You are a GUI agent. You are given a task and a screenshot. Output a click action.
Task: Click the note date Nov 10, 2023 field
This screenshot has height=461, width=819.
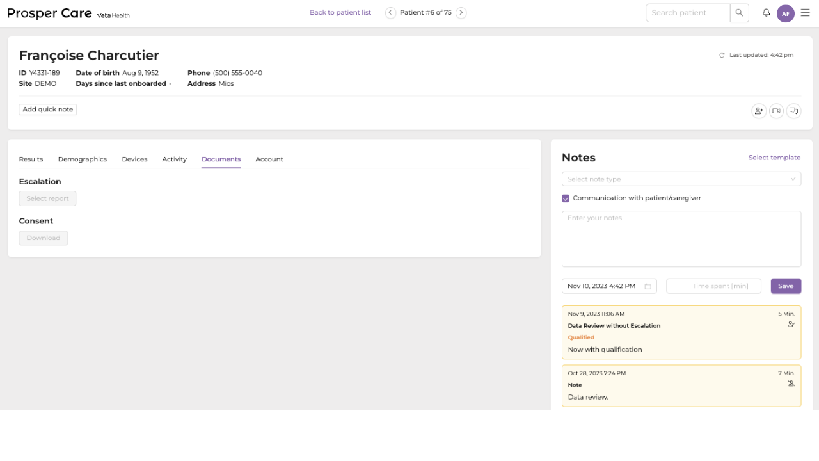(x=609, y=286)
